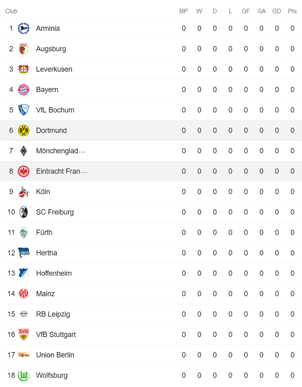Click the VfL Bochum club logo
Viewport: 302px width, 387px height.
pyautogui.click(x=24, y=110)
